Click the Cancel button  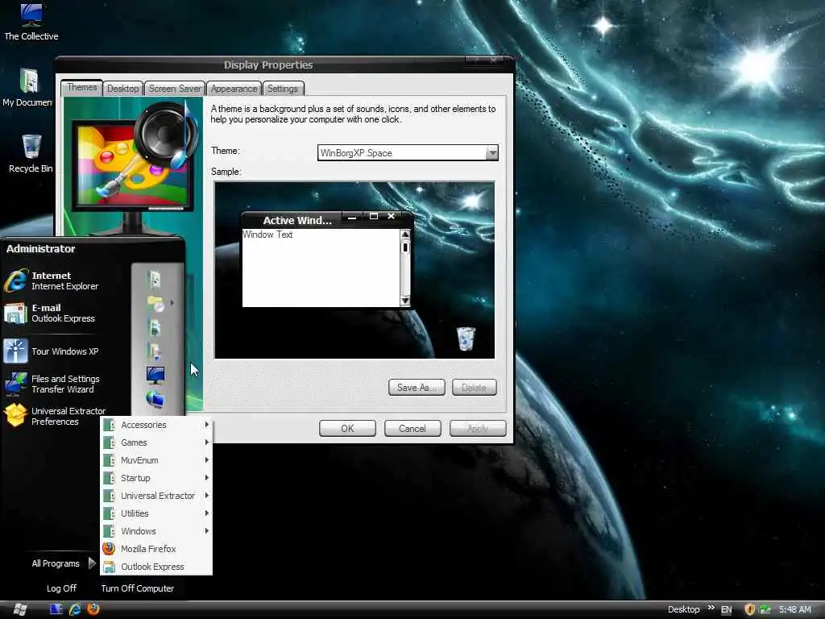pyautogui.click(x=412, y=429)
